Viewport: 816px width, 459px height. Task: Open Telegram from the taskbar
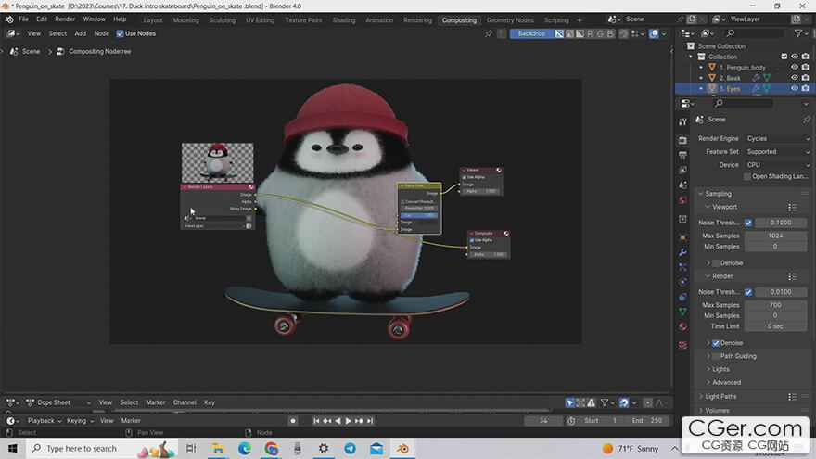(350, 448)
